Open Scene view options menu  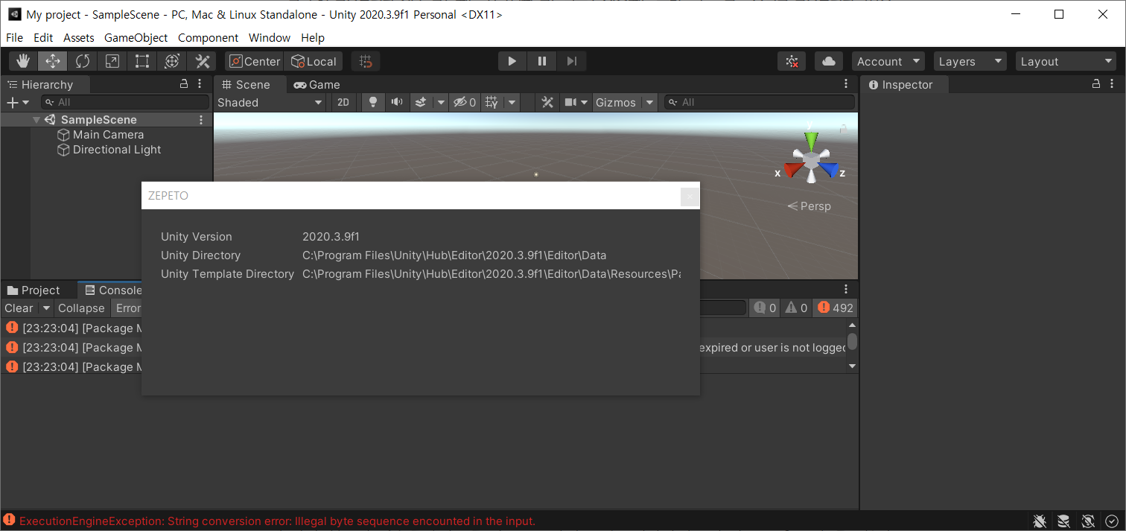[846, 84]
